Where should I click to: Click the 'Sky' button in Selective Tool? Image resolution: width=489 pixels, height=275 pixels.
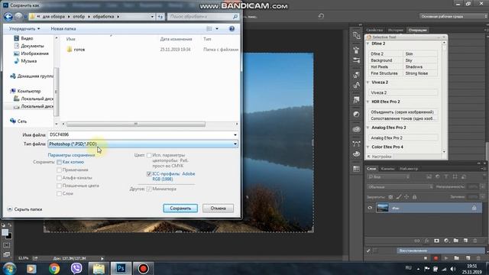(420, 60)
